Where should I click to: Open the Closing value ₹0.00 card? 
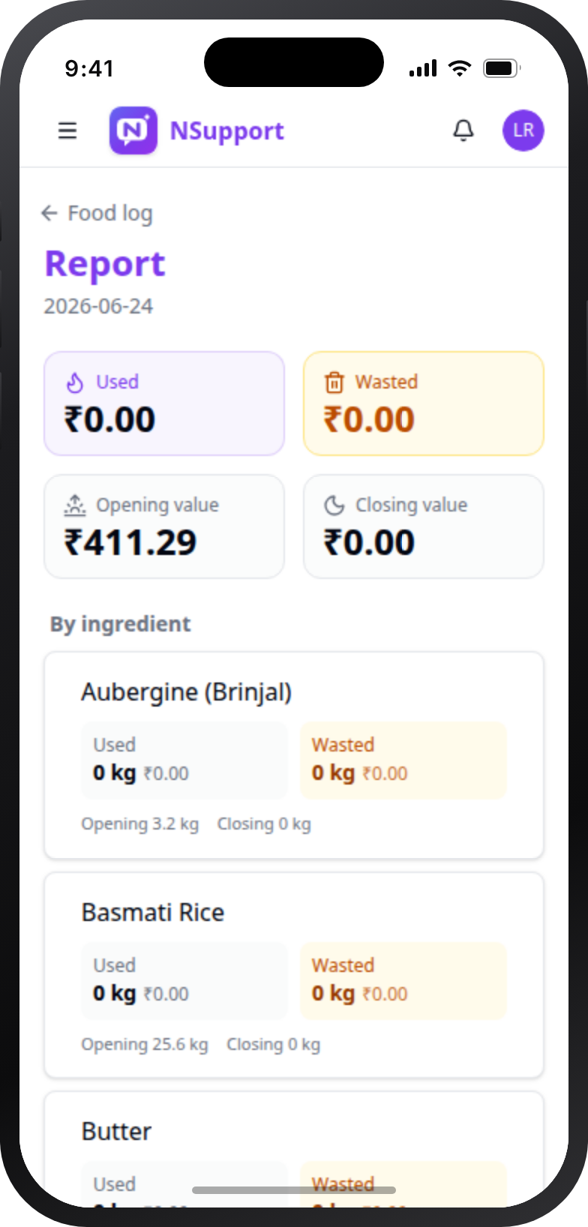click(x=424, y=526)
